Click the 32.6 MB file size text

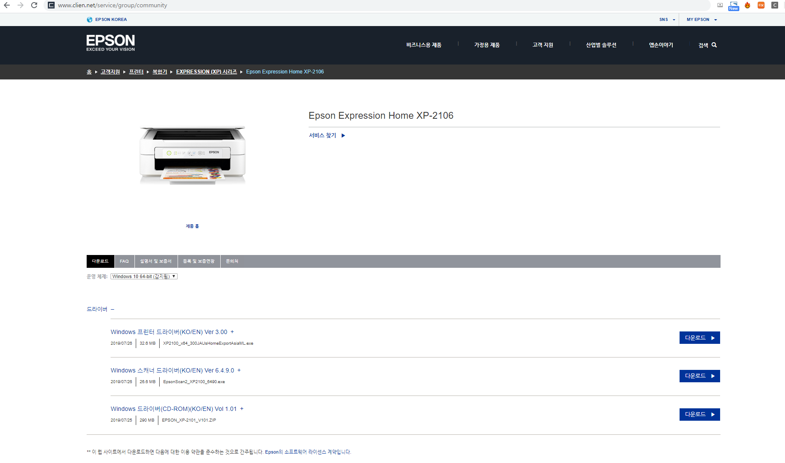coord(148,343)
